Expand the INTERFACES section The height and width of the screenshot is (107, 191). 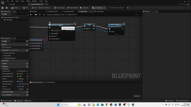coord(1,61)
